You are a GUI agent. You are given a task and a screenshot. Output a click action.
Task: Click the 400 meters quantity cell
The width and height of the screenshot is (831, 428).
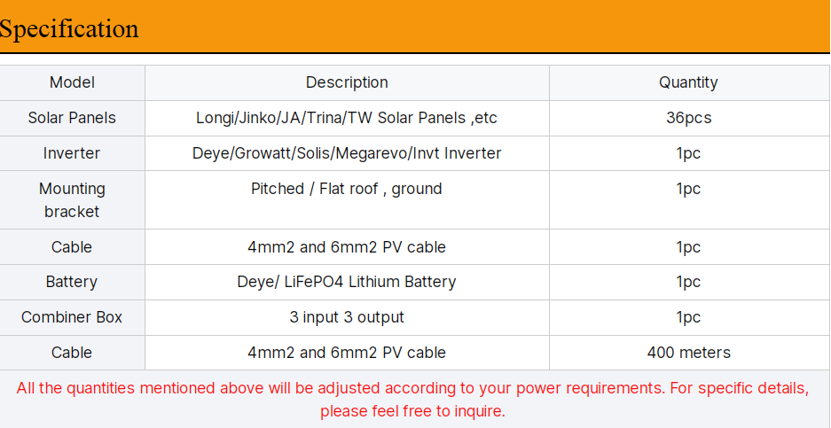click(x=688, y=353)
